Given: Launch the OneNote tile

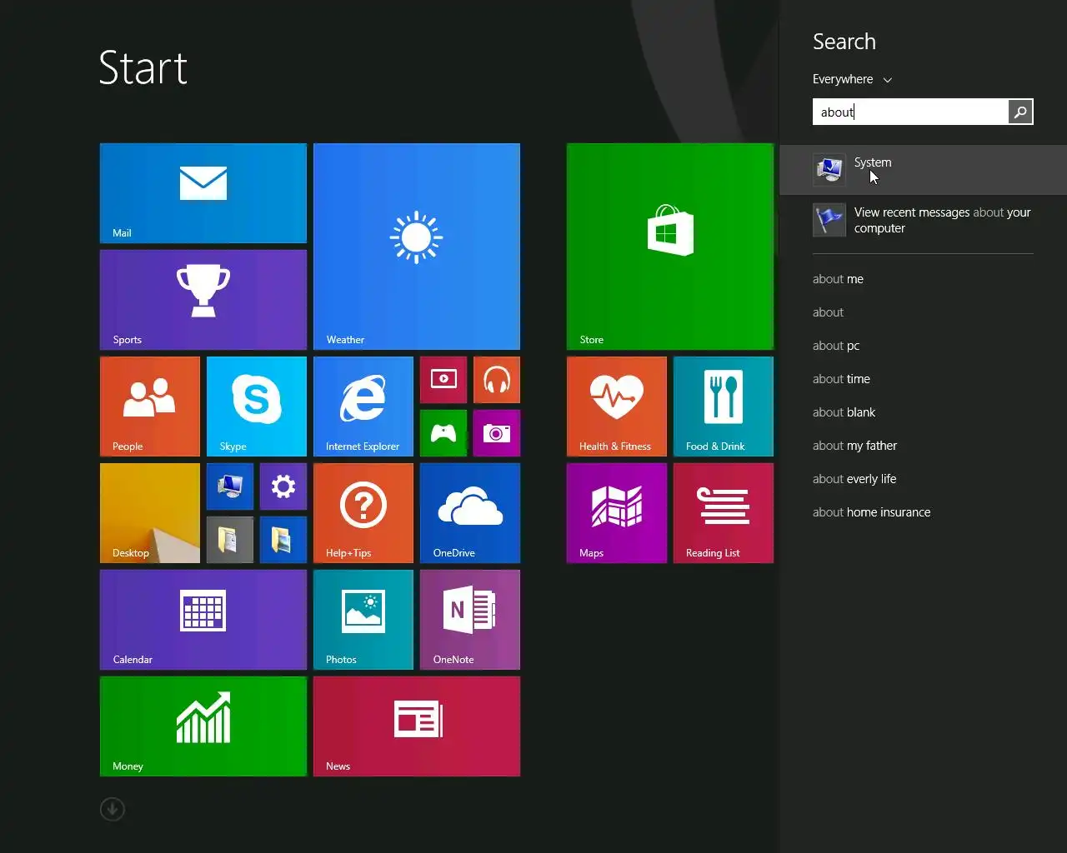Looking at the screenshot, I should point(470,620).
